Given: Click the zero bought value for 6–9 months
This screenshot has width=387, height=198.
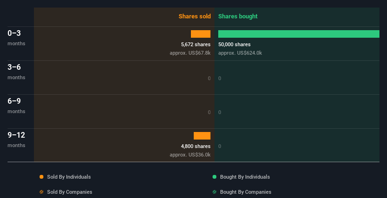Looking at the screenshot, I should coord(220,112).
